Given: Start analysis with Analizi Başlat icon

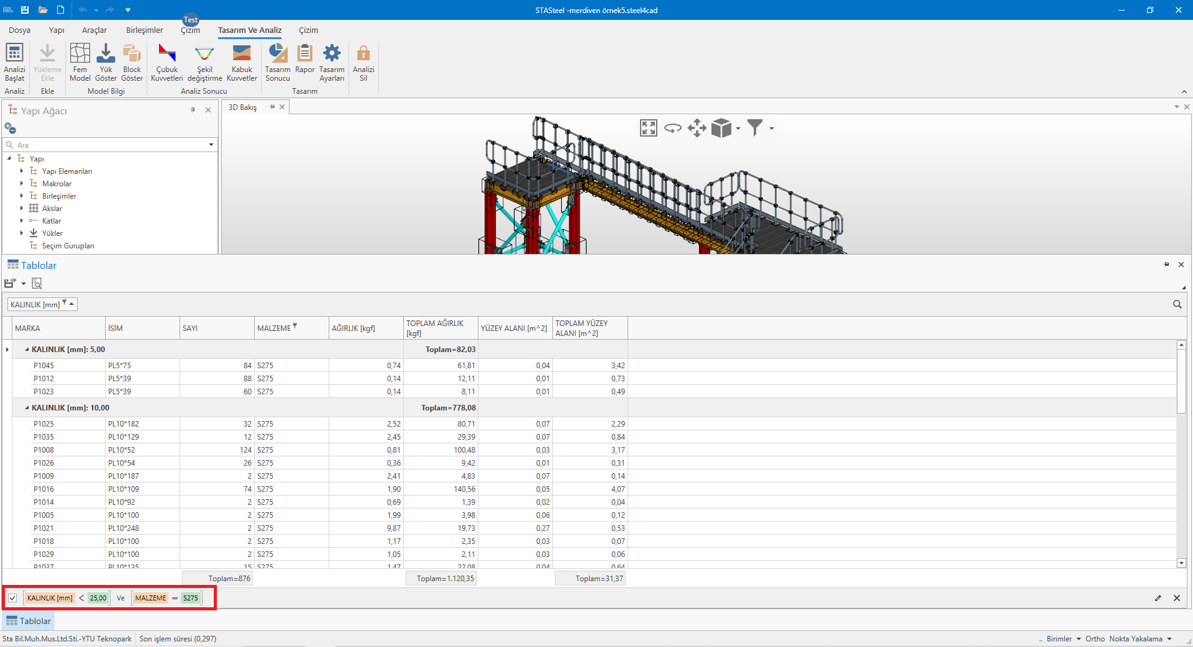Looking at the screenshot, I should tap(14, 61).
